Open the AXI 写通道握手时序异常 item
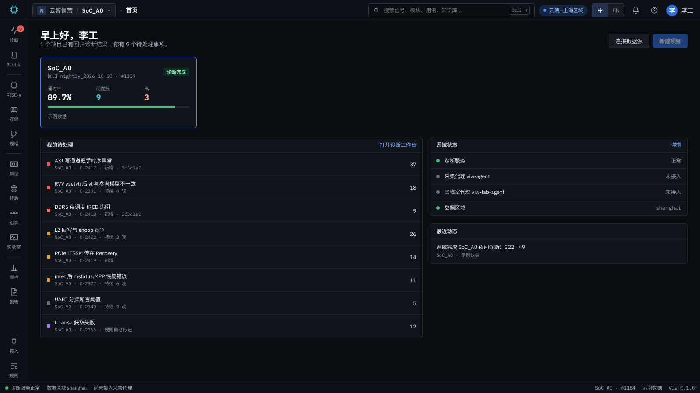Screen dimensions: 700x393 click(231, 164)
